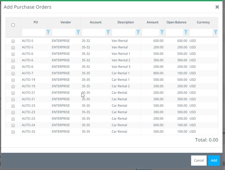
Task: Open filter options for Account column
Action: coord(108,32)
